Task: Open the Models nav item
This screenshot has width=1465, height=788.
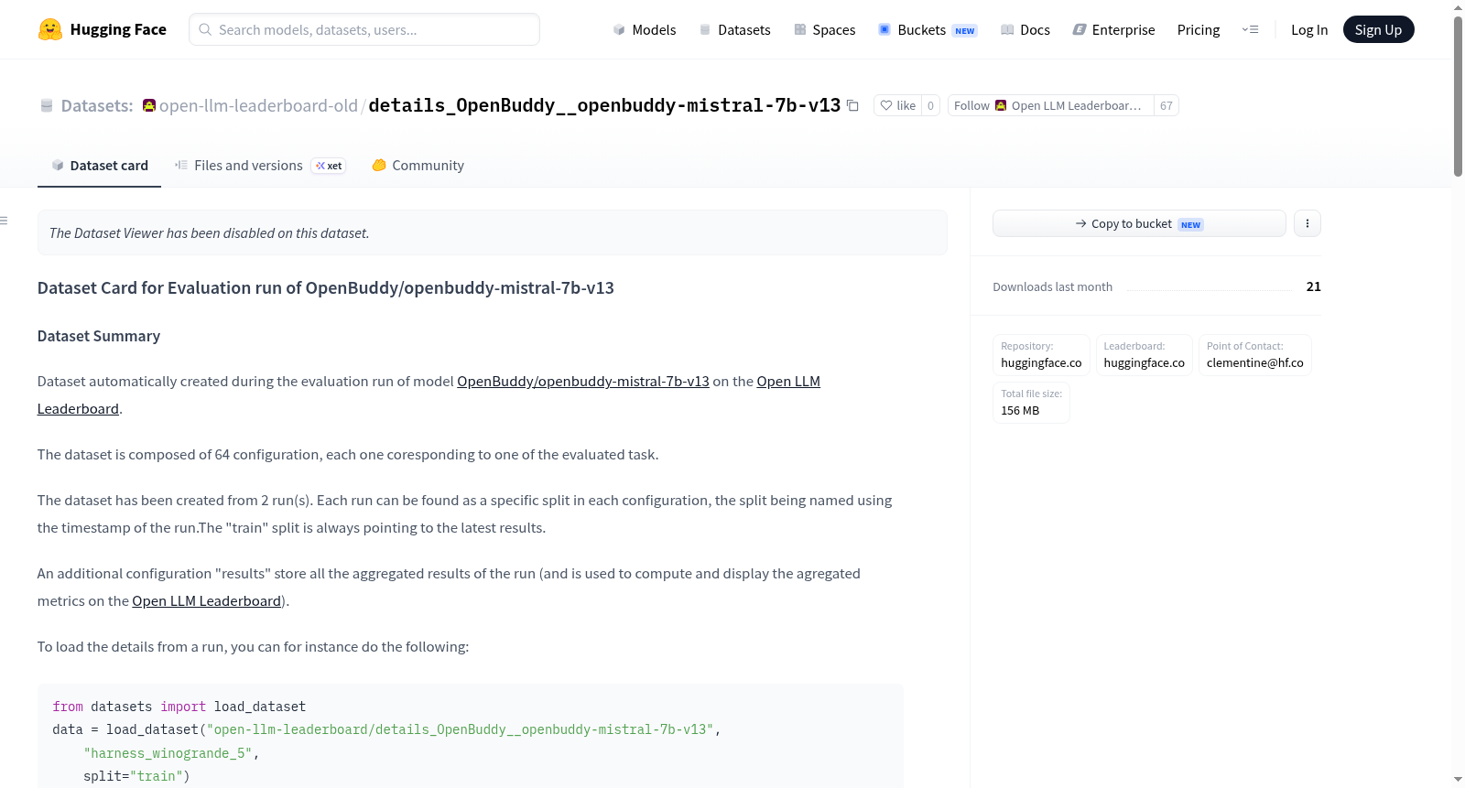Action: click(x=645, y=29)
